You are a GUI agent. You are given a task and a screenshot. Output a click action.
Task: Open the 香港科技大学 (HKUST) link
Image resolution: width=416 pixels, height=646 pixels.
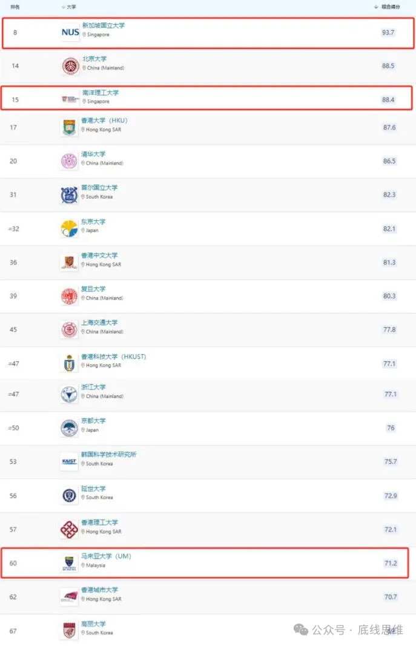tap(113, 357)
